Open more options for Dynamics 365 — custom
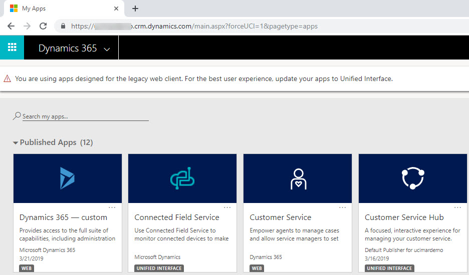Image resolution: width=469 pixels, height=275 pixels. 112,207
